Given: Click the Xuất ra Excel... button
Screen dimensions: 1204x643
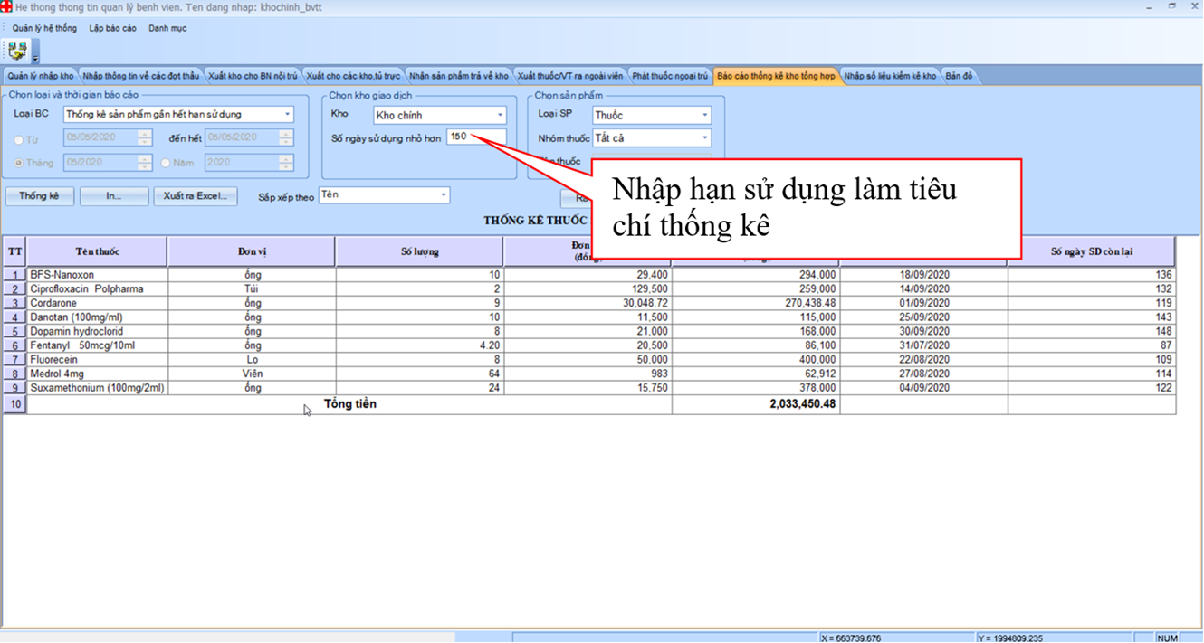Looking at the screenshot, I should 195,196.
